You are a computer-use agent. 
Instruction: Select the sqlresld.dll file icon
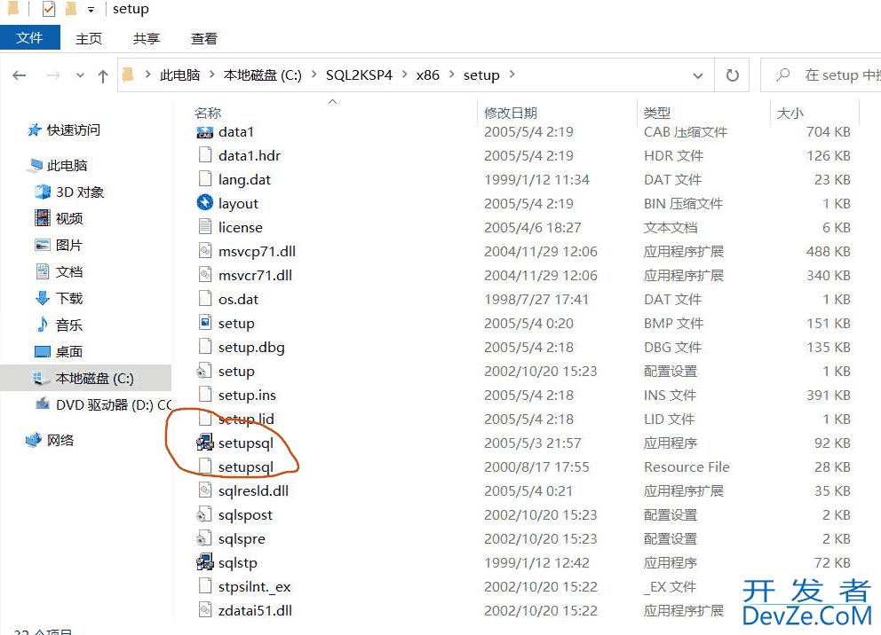click(205, 490)
